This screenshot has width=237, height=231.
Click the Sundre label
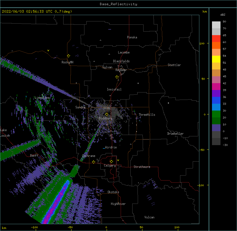80,107
